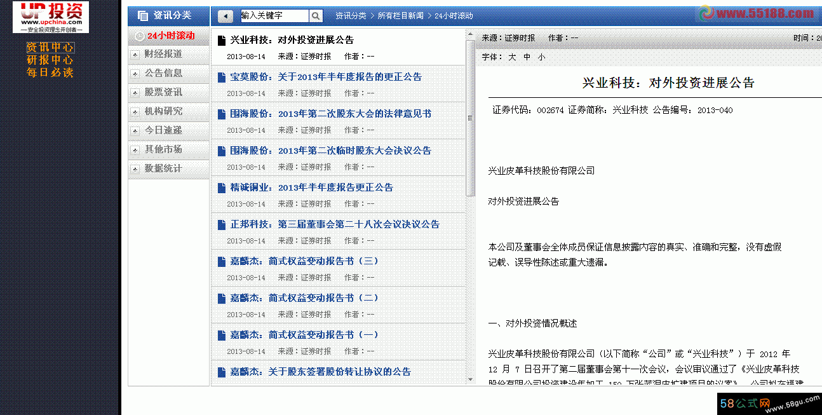This screenshot has height=415, width=822.
Task: Click the www.55188.com logo
Action: (757, 13)
